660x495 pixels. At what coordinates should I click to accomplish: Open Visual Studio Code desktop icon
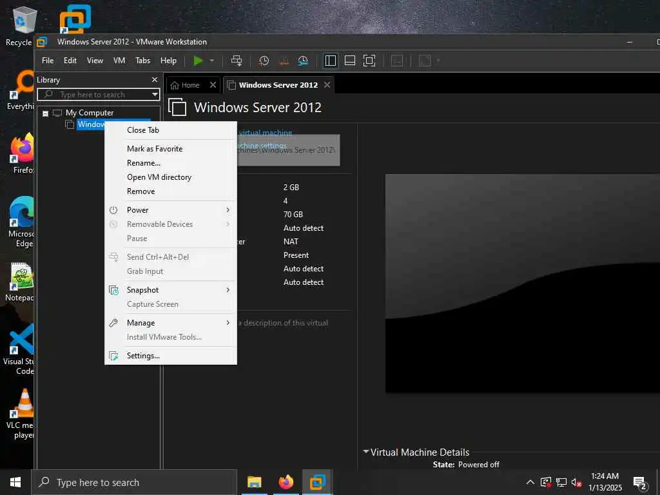pos(19,349)
